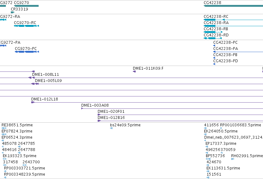Select the RH02991.5prime arrow marker
263x179 pixels.
pos(233,159)
